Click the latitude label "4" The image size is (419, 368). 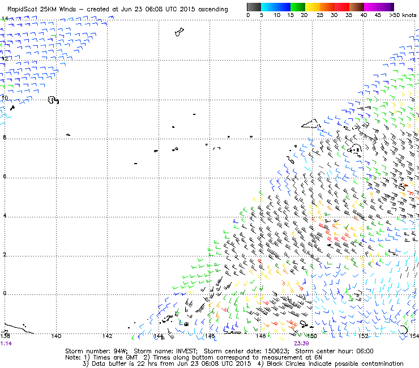pos(5,215)
